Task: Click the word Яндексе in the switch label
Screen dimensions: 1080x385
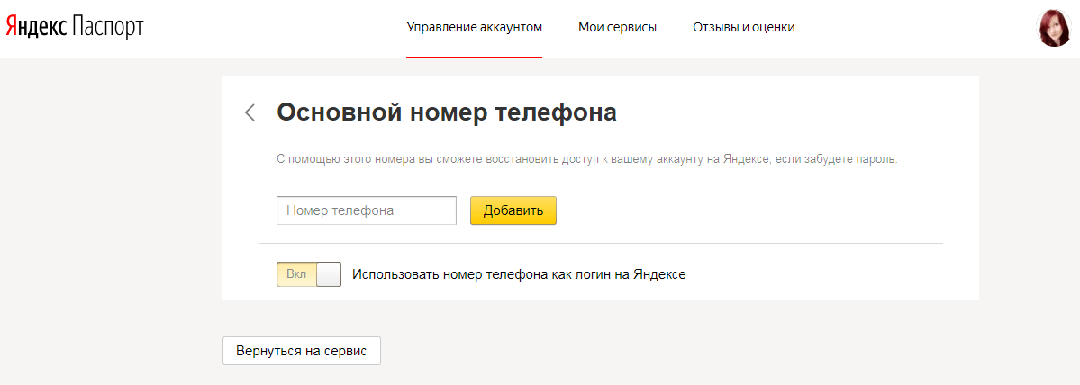Action: coord(659,274)
